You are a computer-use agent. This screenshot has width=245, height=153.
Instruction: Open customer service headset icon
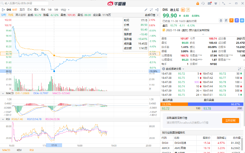[203, 3]
